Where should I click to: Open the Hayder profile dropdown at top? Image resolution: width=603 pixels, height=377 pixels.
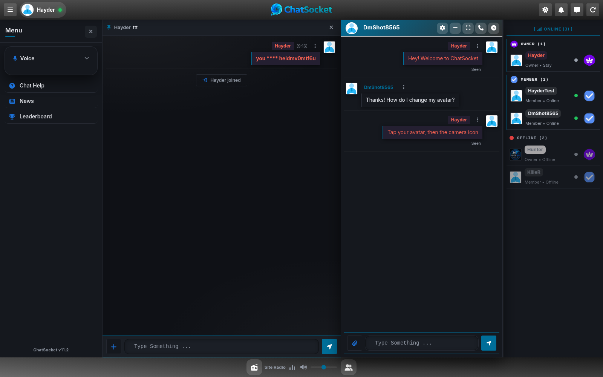click(43, 10)
